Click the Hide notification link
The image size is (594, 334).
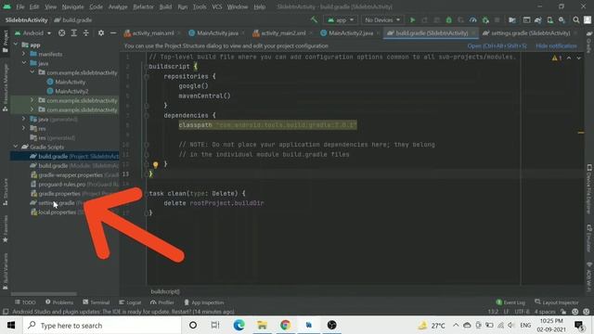coord(556,45)
